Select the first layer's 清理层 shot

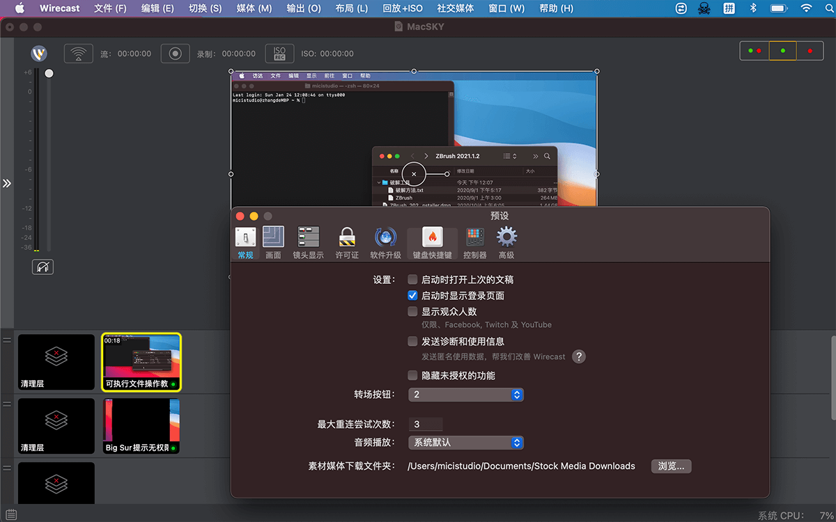(56, 362)
